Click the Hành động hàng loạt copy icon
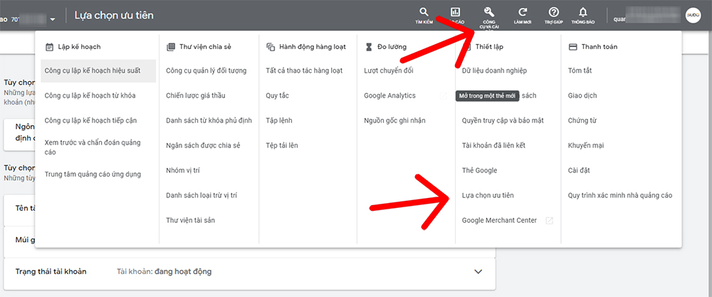Screen dimensions: 712x297 [271, 47]
